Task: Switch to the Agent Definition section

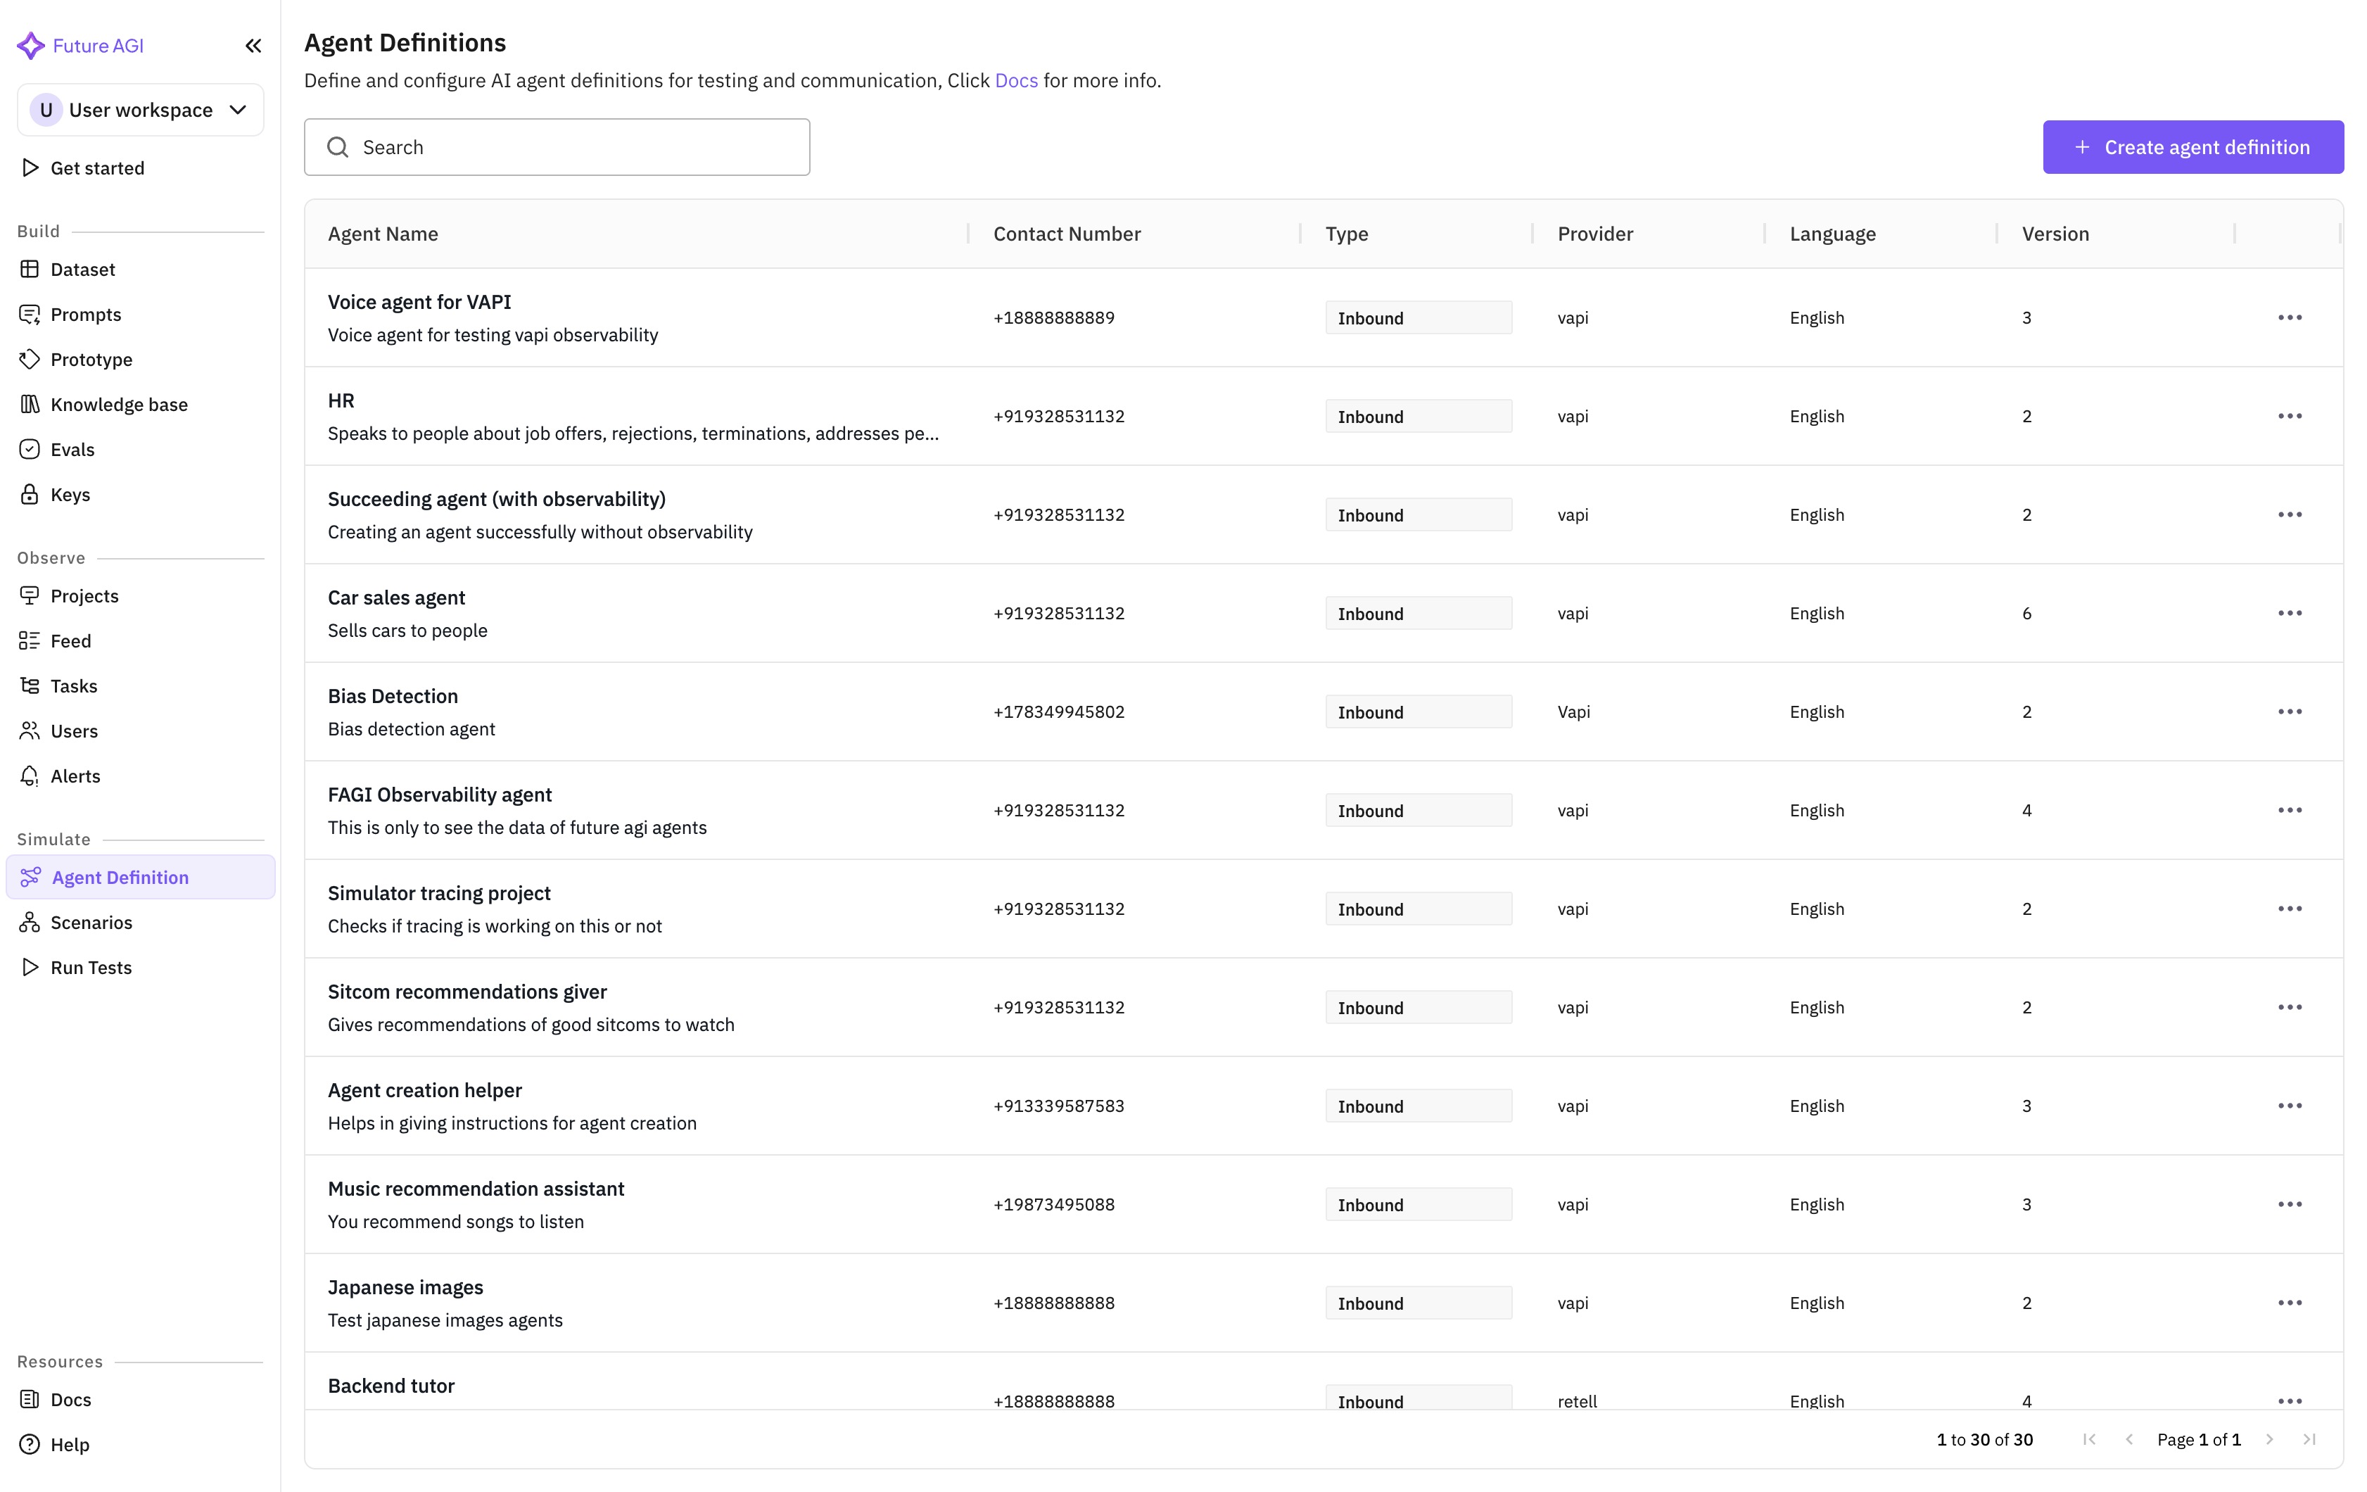Action: coord(121,877)
